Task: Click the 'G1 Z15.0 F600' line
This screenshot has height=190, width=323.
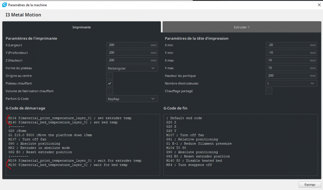Action: point(50,135)
